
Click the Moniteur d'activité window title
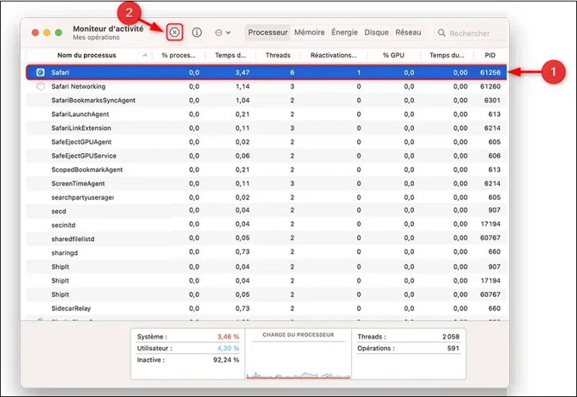[108, 29]
